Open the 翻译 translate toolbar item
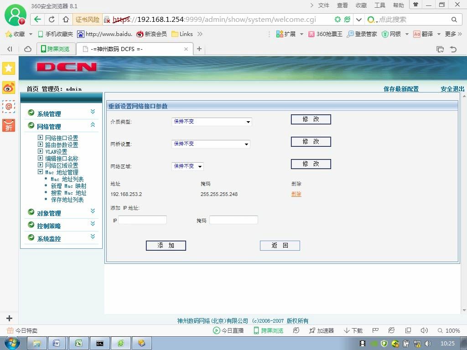The width and height of the screenshot is (467, 350). pos(426,34)
